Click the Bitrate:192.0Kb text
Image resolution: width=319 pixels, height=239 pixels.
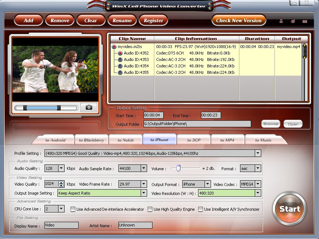221,59
